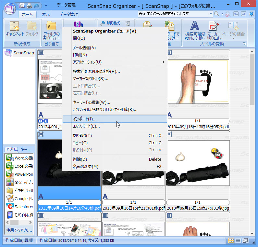
Task: Click the search box for folder contents
Action: (x=174, y=14)
